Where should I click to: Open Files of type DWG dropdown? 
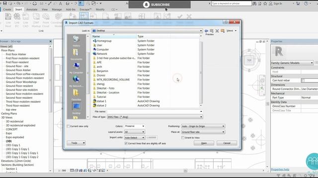pyautogui.click(x=155, y=117)
